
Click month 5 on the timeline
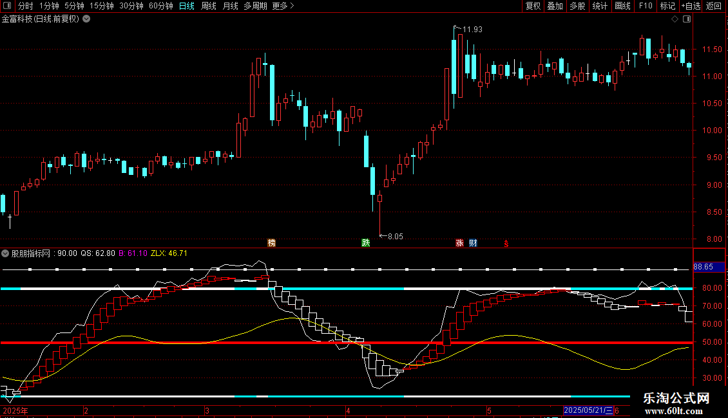489,410
